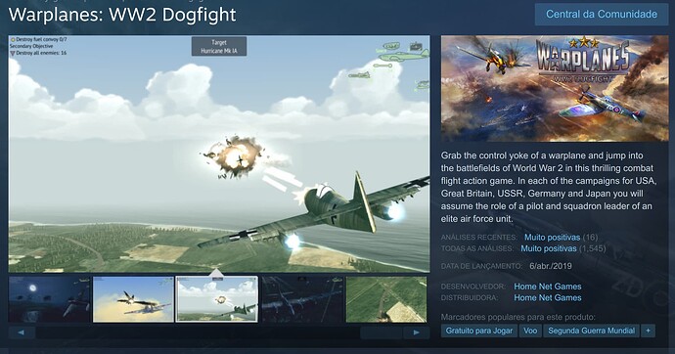Open the Home Net Games developer link
This screenshot has height=354, width=675.
(548, 287)
